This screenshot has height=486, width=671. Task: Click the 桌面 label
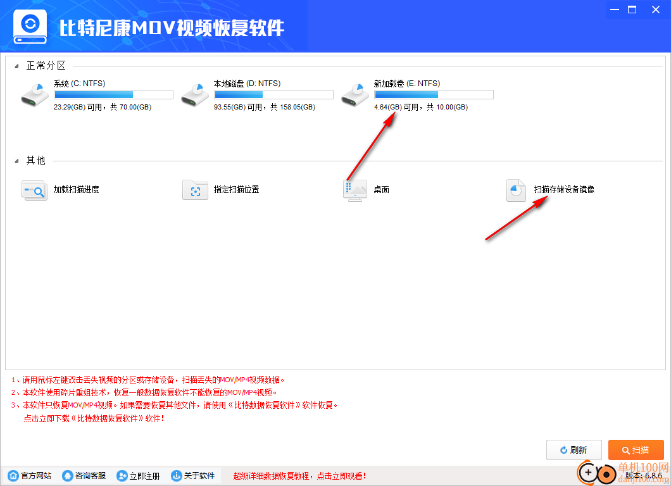click(x=381, y=189)
